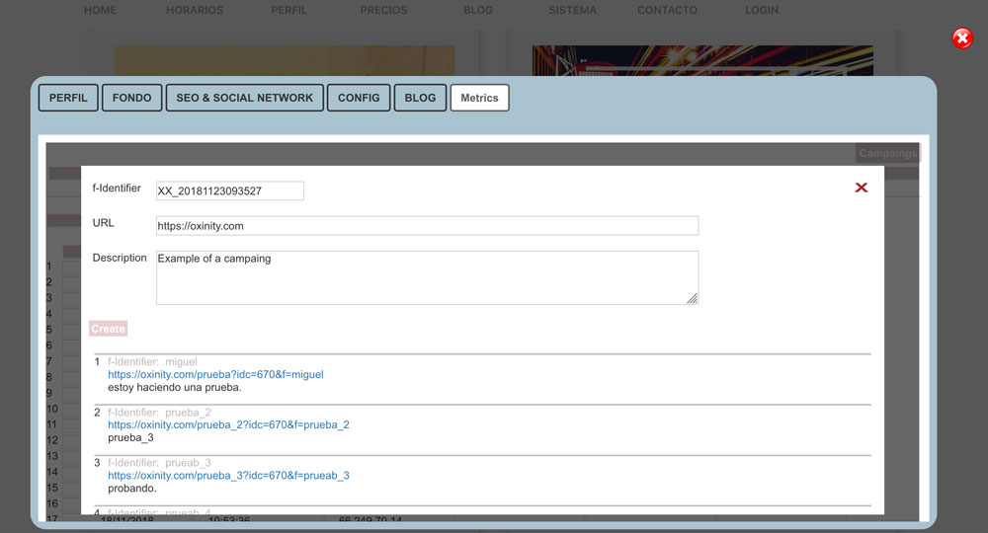Open the prueba_2?idc=670&f=prueba_2 link
This screenshot has width=988, height=533.
coord(229,424)
